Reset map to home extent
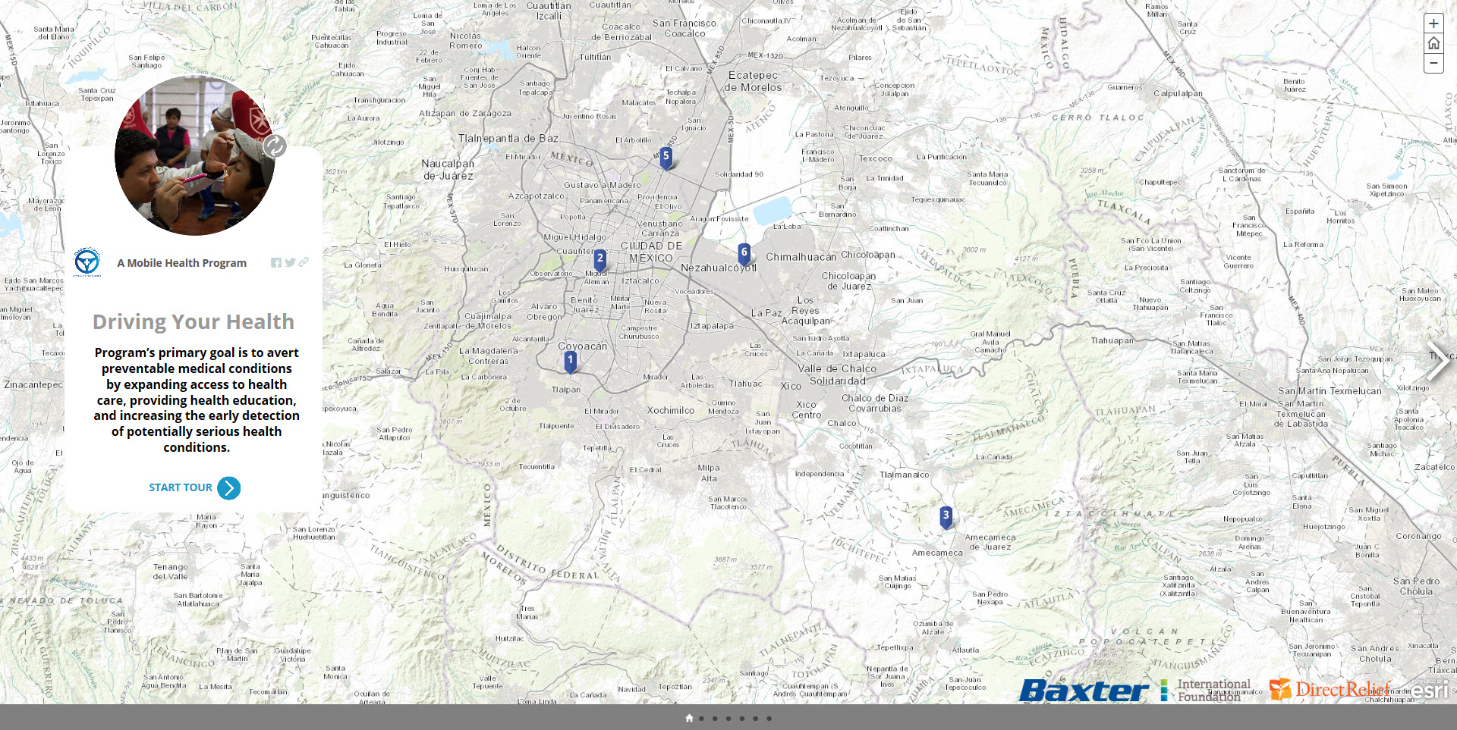The image size is (1457, 730). 1433,43
